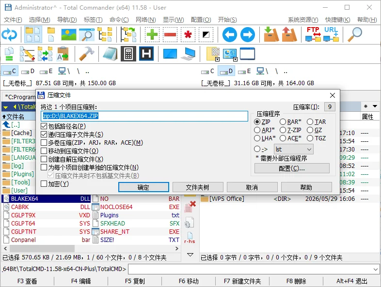Screen dimensions: 381x287
Task: Expand the down arrow below the r-hs button
Action: (x=190, y=255)
